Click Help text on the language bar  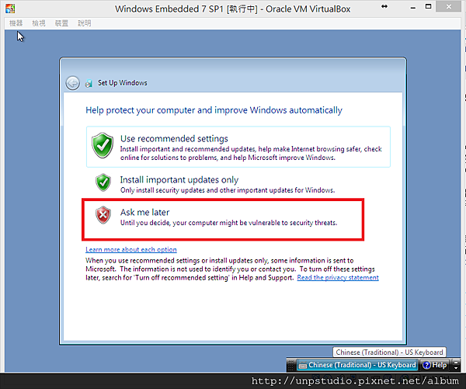tap(440, 365)
